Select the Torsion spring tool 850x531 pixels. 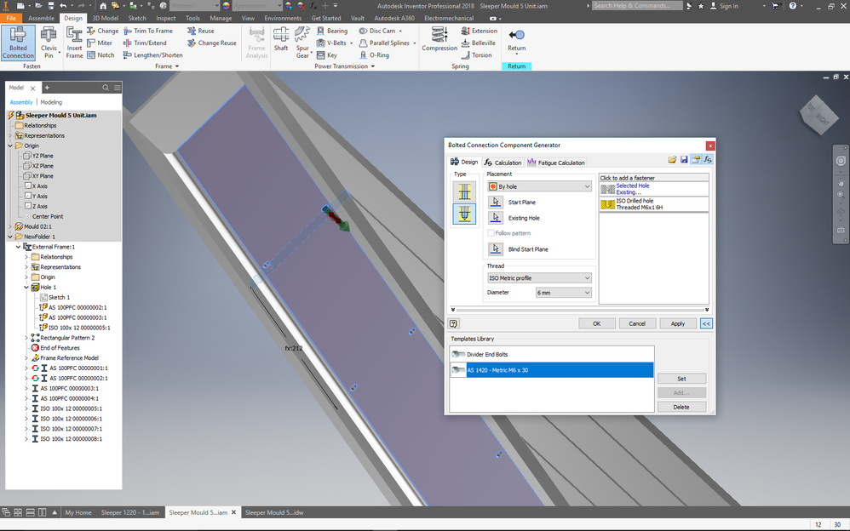click(x=476, y=54)
